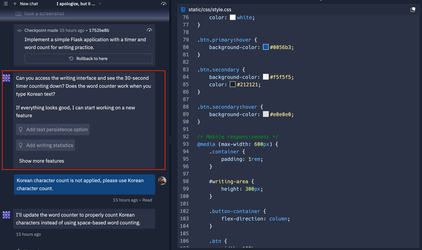
Task: Click the New chat label
Action: (29, 4)
